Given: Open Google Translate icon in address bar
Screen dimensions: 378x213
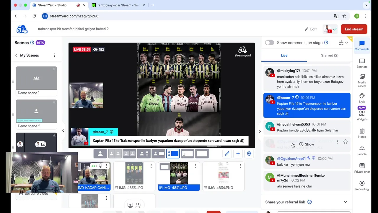Looking at the screenshot, I should point(336,16).
